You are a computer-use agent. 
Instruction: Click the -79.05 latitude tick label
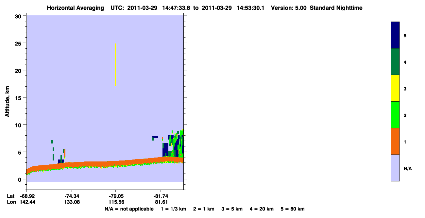tap(116, 196)
